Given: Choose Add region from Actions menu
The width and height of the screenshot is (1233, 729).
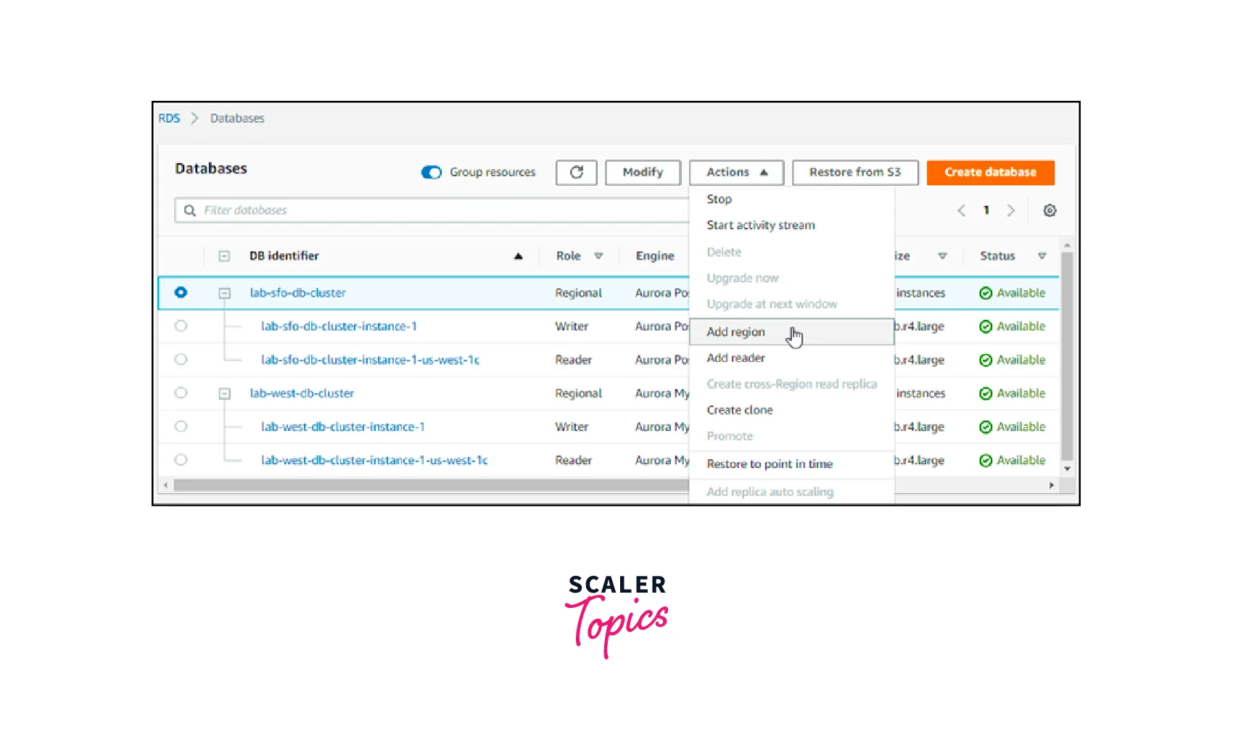Looking at the screenshot, I should click(x=735, y=332).
